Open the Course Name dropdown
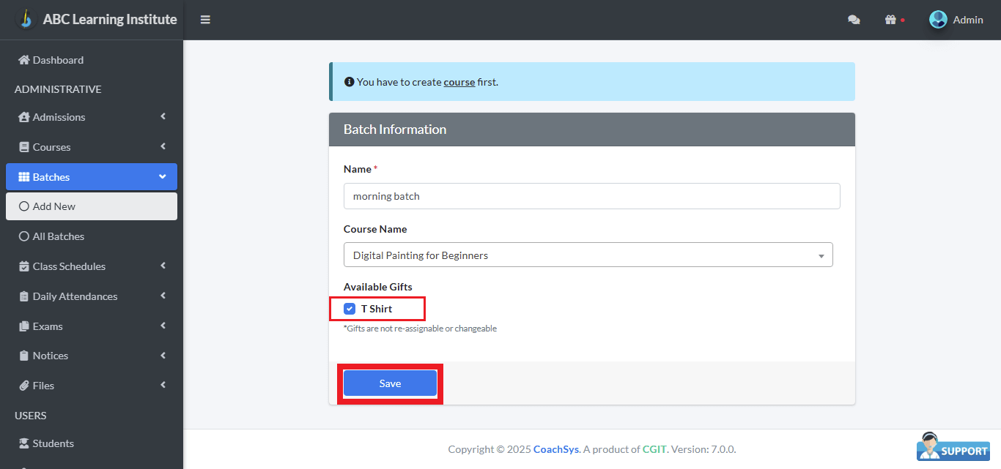 [x=588, y=255]
